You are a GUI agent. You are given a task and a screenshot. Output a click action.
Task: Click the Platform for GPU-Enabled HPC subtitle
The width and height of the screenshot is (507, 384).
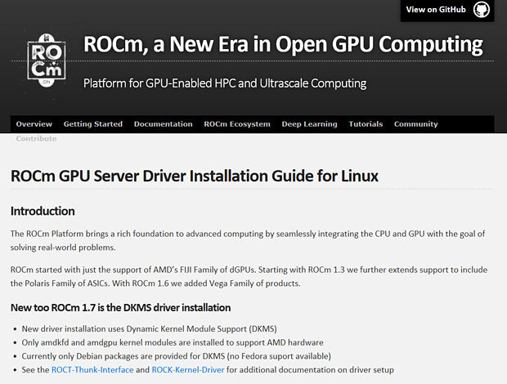(x=225, y=83)
